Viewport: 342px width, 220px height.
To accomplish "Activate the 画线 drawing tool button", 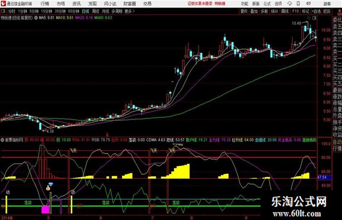I will [x=285, y=11].
